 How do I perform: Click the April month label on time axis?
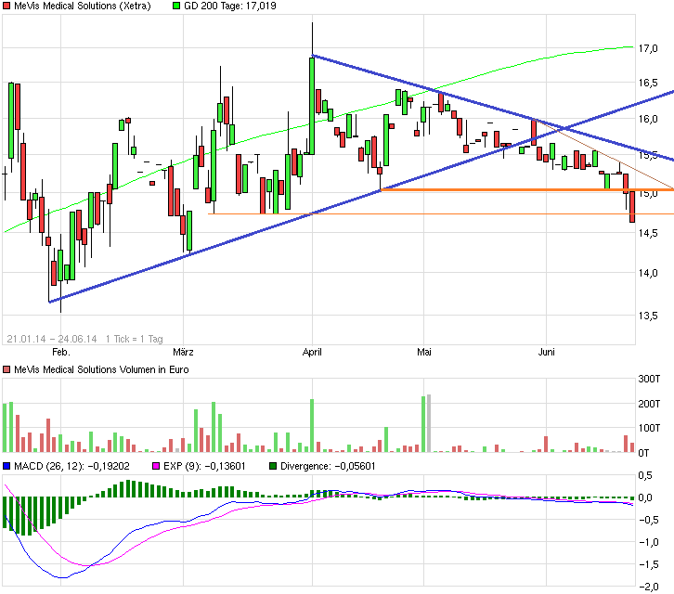[x=312, y=353]
